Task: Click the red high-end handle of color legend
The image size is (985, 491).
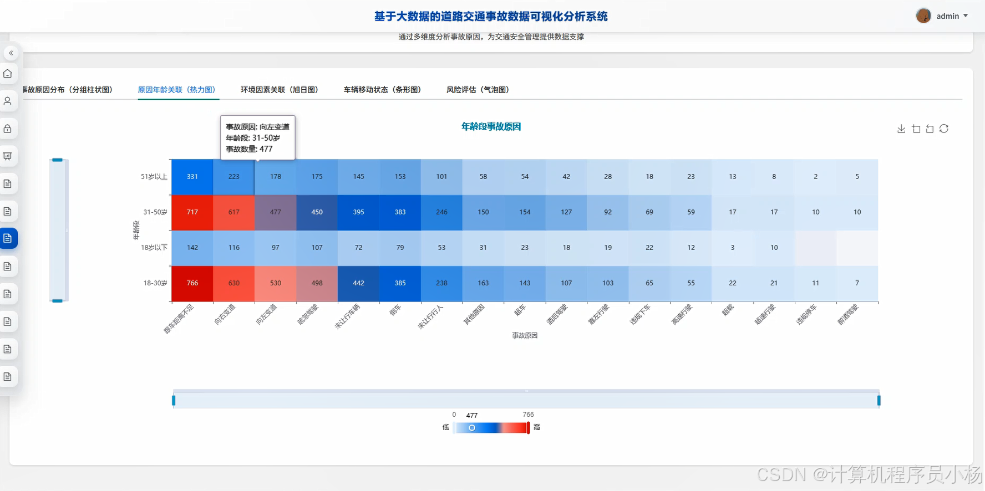Action: coord(529,428)
